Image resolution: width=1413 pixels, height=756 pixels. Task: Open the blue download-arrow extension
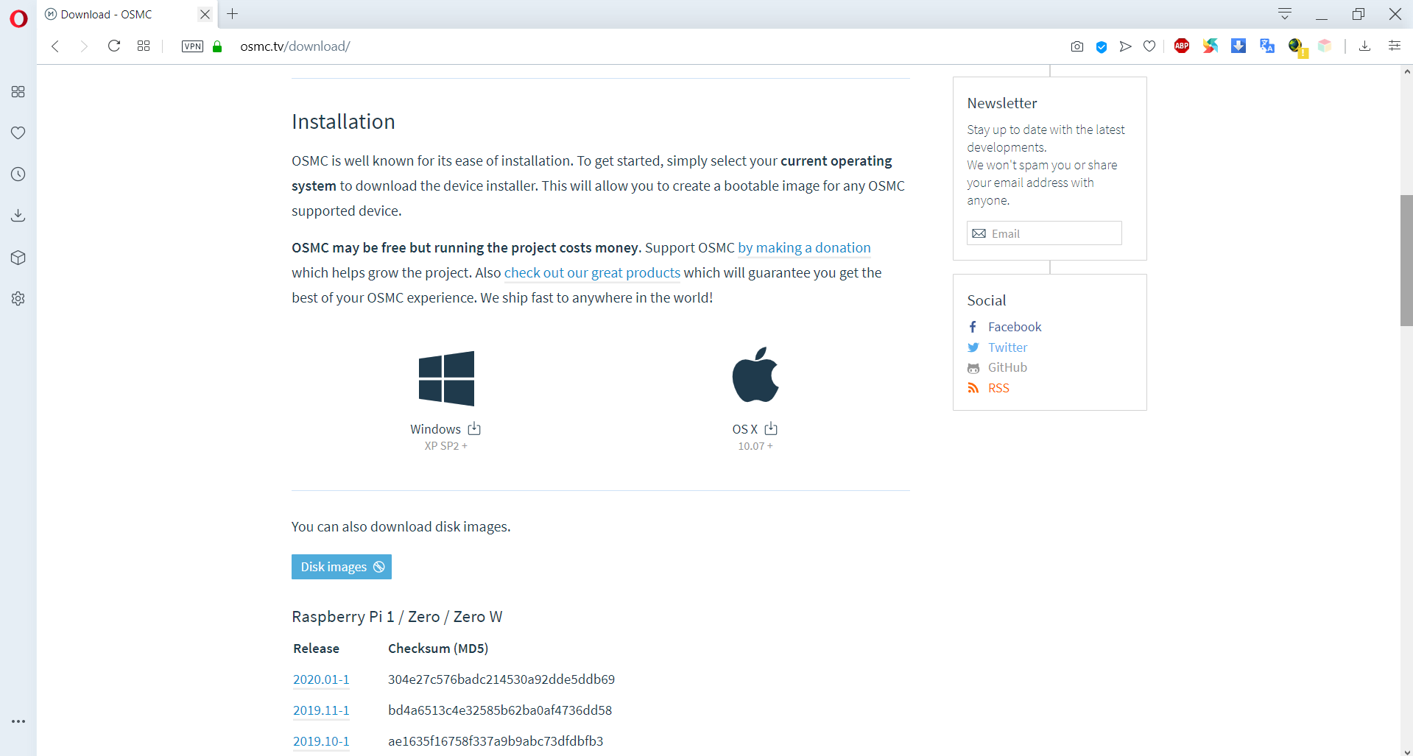coord(1238,46)
